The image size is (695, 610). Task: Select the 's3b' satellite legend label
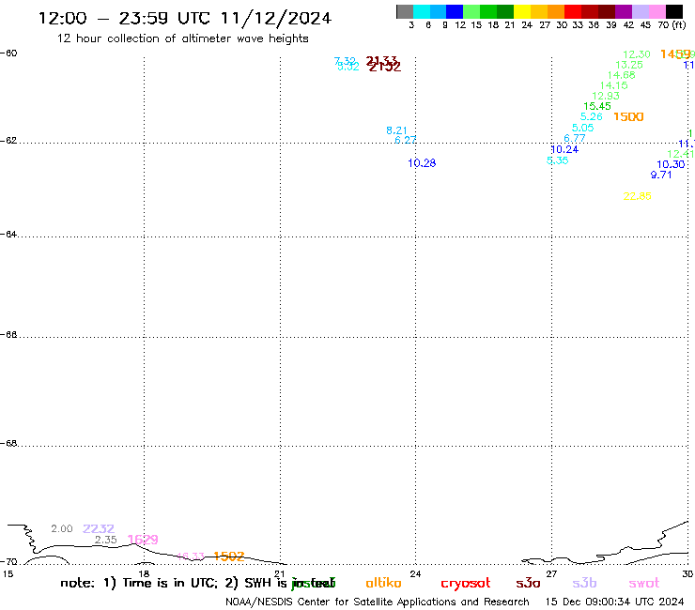pyautogui.click(x=584, y=583)
